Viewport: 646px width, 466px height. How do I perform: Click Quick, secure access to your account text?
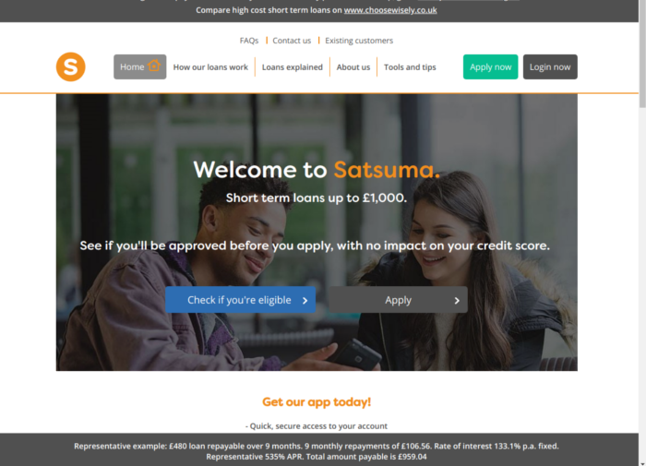click(317, 426)
